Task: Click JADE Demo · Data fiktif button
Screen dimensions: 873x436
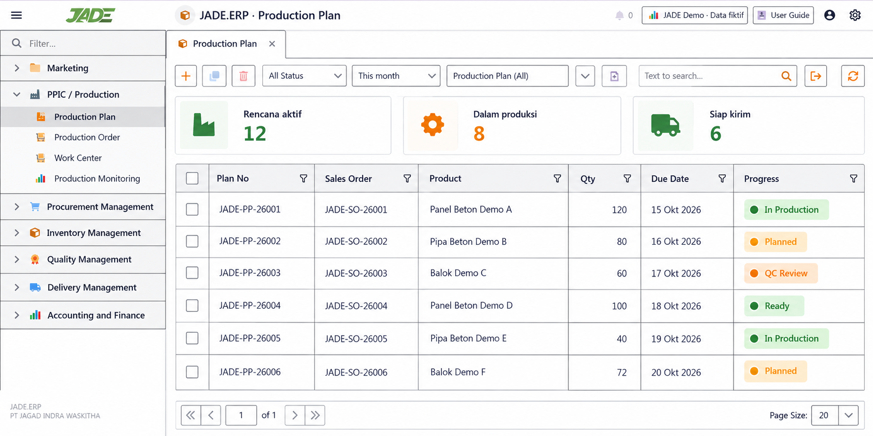Action: [x=695, y=15]
